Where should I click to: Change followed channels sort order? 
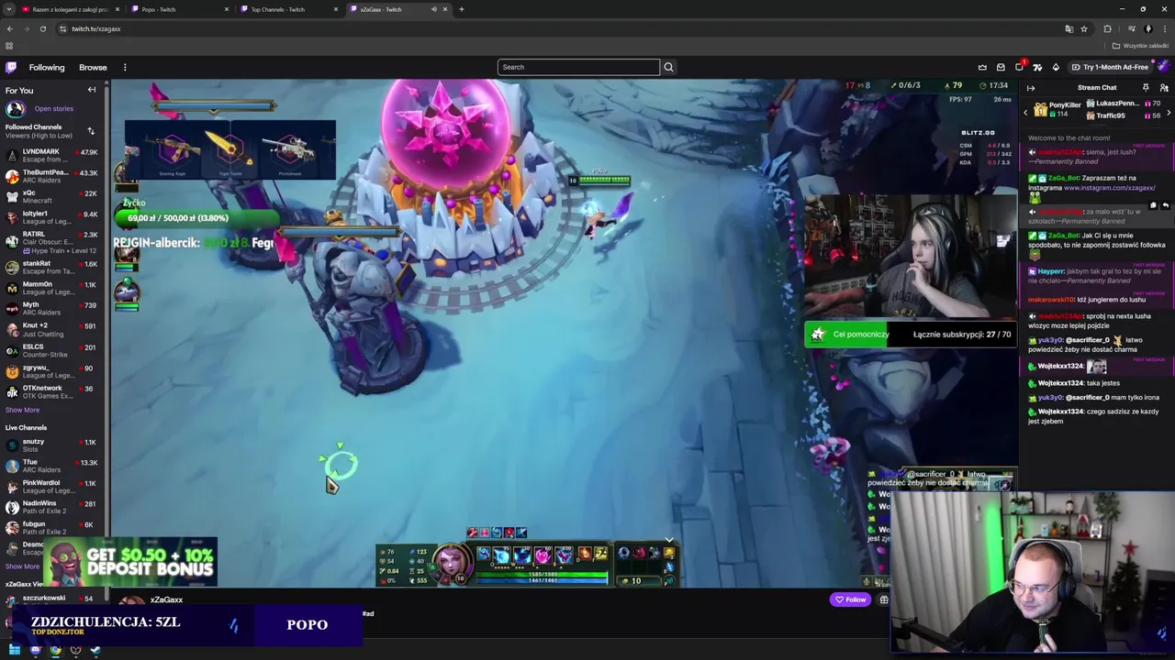pyautogui.click(x=91, y=131)
